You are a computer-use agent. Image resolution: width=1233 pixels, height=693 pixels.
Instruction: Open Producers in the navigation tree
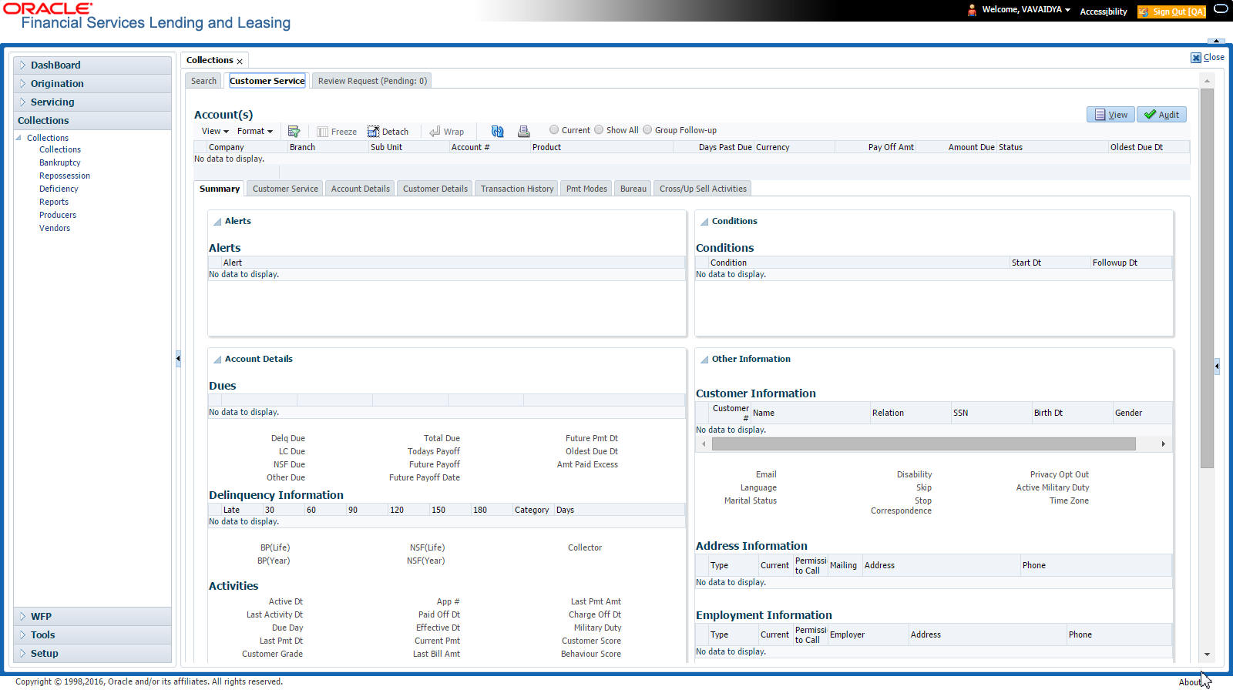(x=58, y=216)
